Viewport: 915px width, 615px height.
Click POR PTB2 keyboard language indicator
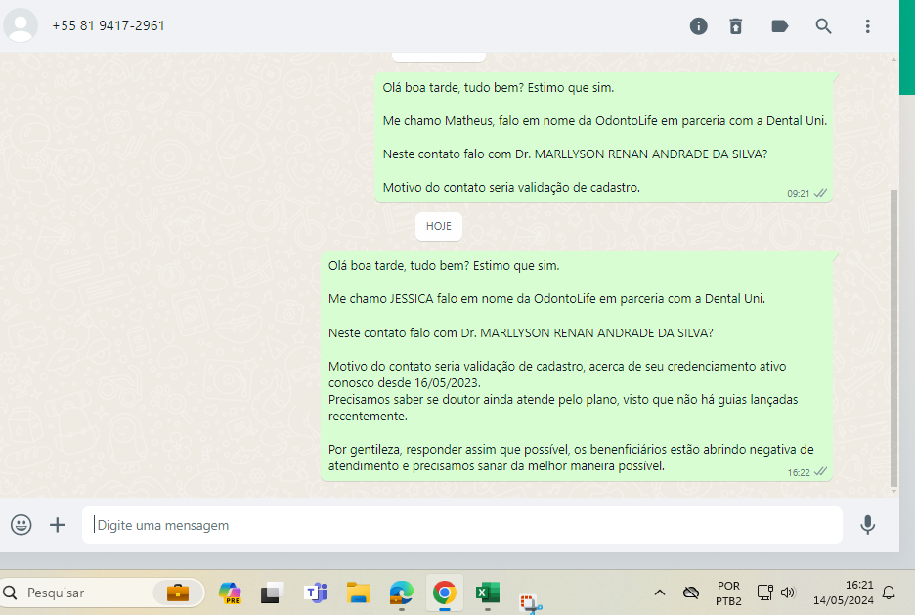tap(729, 593)
